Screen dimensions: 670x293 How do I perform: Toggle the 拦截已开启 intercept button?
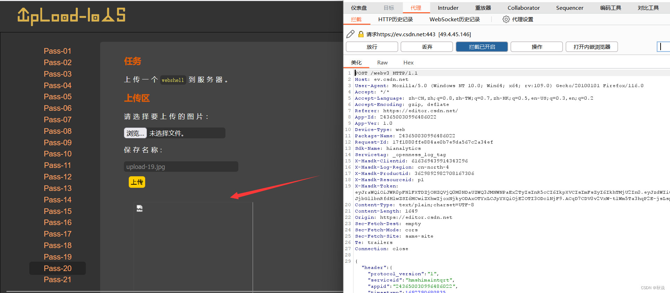coord(482,47)
